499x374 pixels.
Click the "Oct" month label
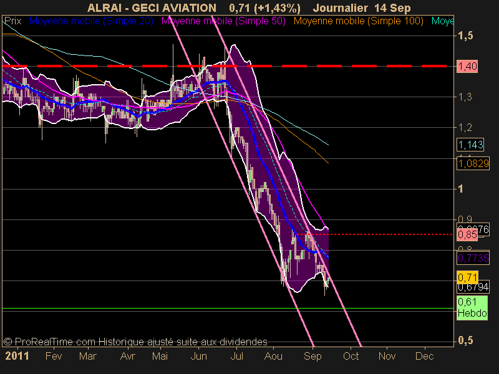click(351, 356)
